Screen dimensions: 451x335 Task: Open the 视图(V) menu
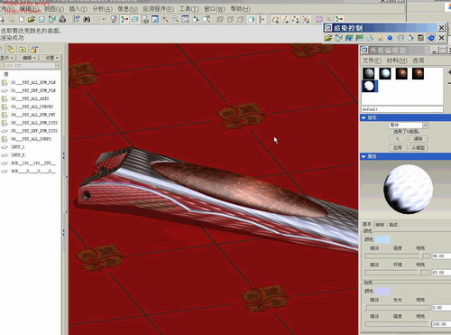point(54,9)
